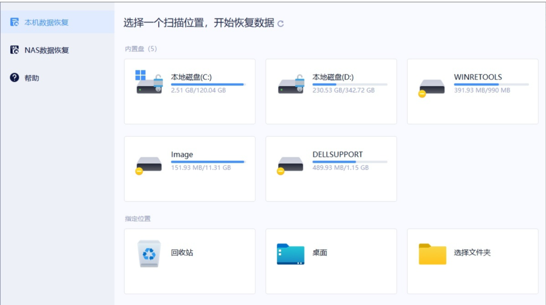Switch to NAS数据恢复 in the sidebar
This screenshot has width=546, height=305.
point(46,50)
